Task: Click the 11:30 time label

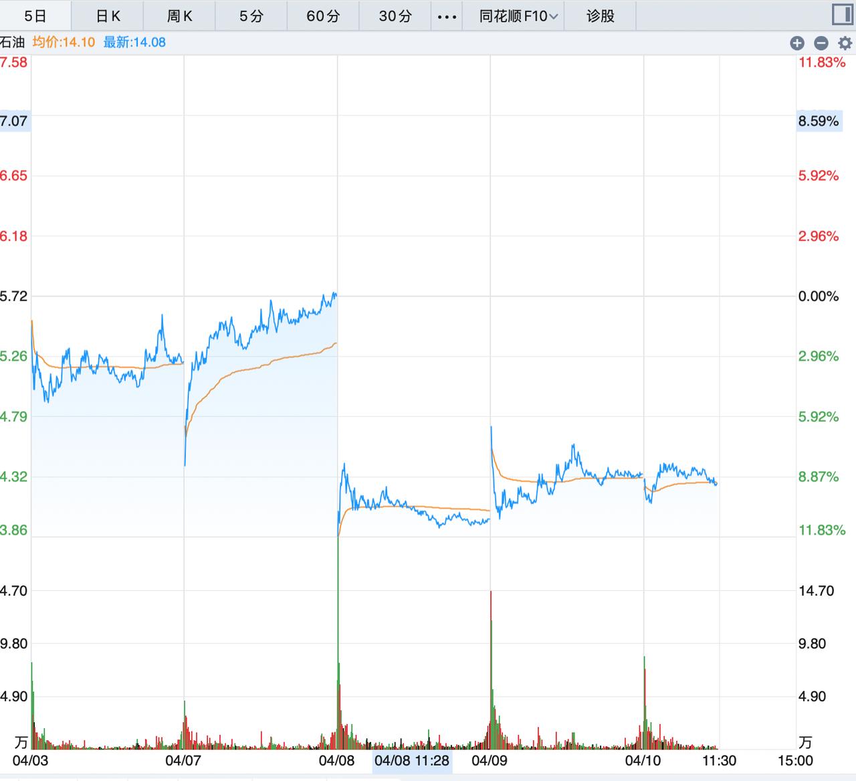Action: [720, 761]
